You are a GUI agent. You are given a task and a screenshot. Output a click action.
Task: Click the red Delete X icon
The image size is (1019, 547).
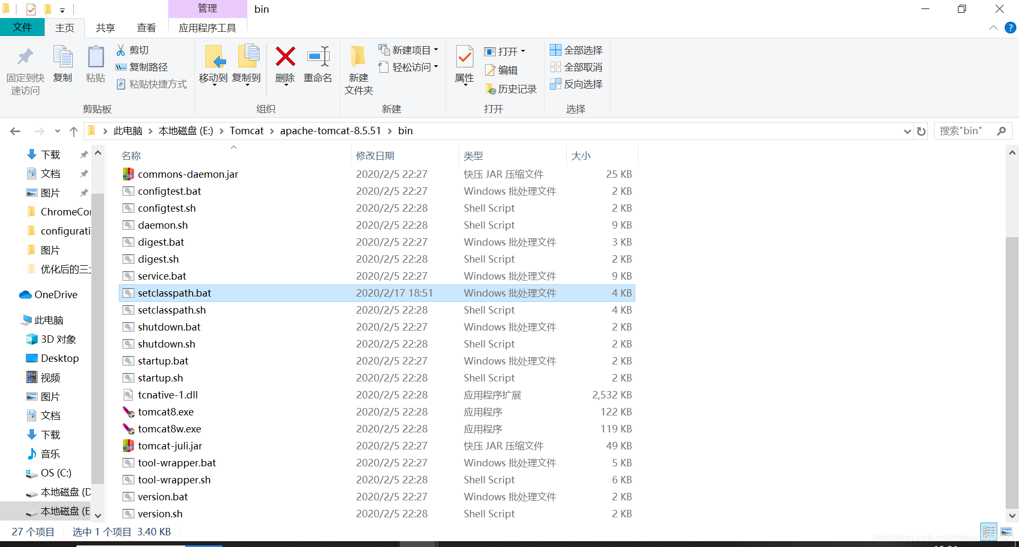(x=285, y=56)
